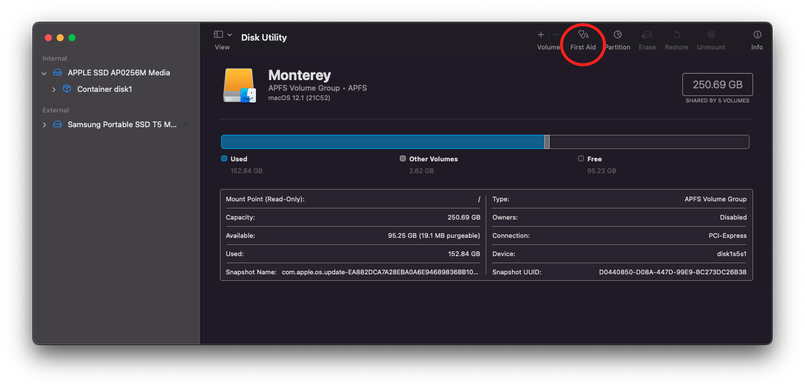Click the gray Other Volumes bar segment

(547, 142)
